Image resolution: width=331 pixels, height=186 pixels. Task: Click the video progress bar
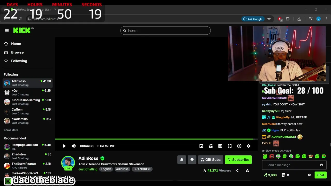(x=156, y=139)
